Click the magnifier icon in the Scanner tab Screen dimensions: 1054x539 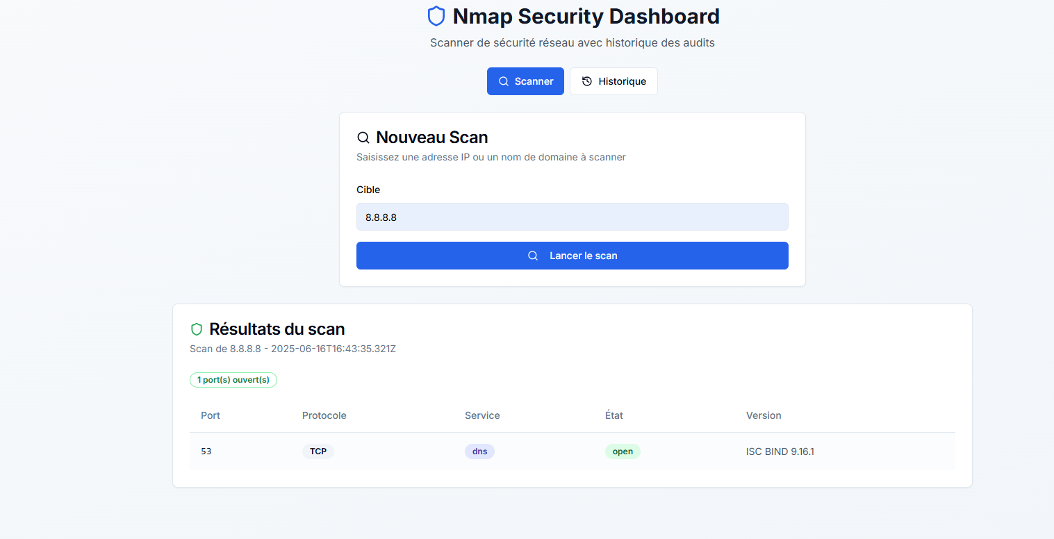(504, 81)
